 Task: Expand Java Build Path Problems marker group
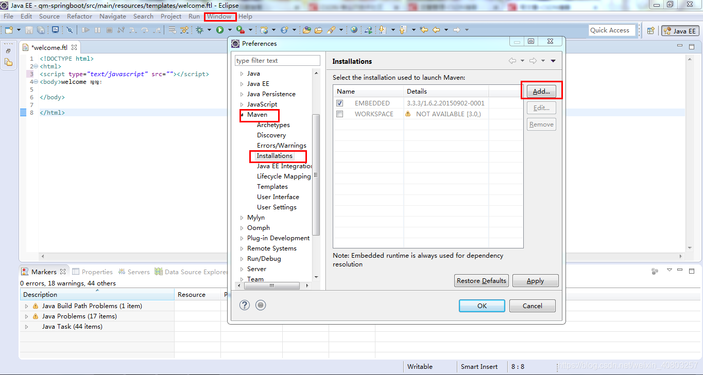click(27, 306)
